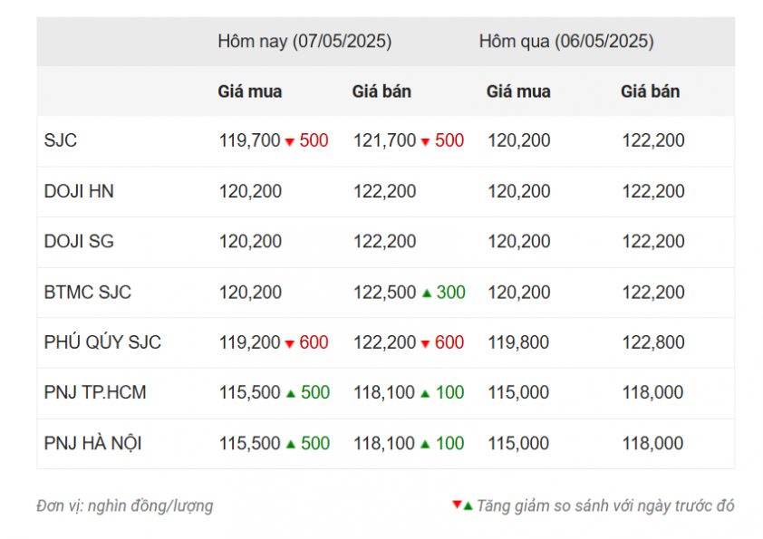Select the Hôm qua (06/05/2025) header
Screen dimensions: 763x539
tap(566, 42)
